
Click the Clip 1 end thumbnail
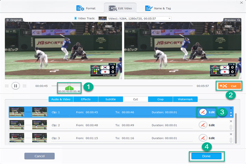click(39, 112)
